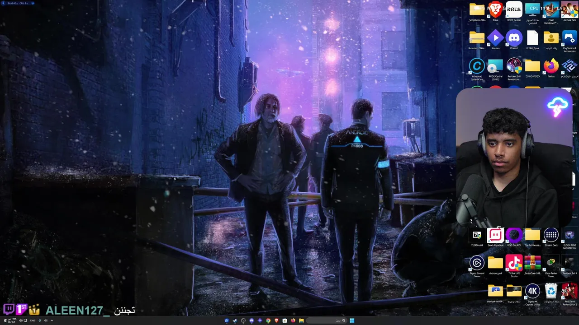This screenshot has width=579, height=325.
Task: Open File Explorer from the taskbar
Action: 301,320
